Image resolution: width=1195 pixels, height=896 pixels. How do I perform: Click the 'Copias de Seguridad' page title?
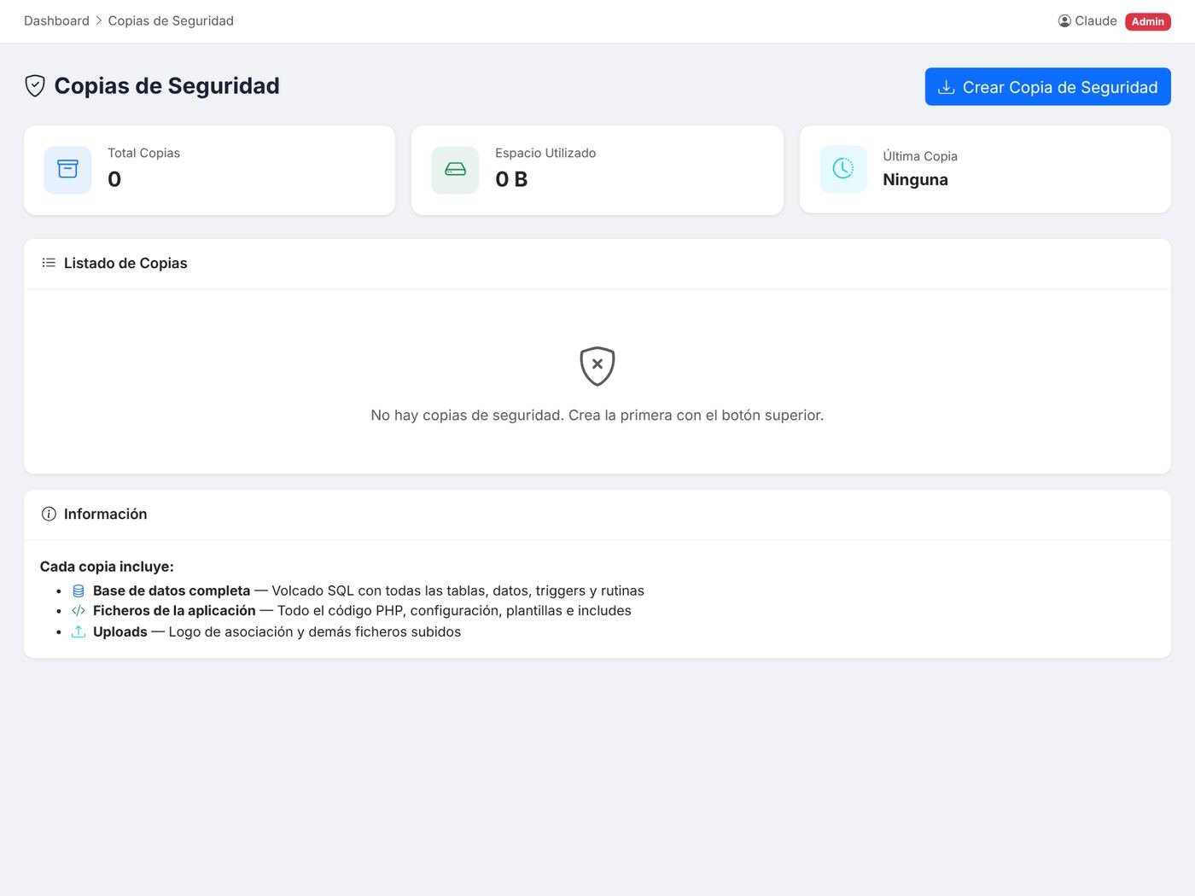(x=166, y=86)
